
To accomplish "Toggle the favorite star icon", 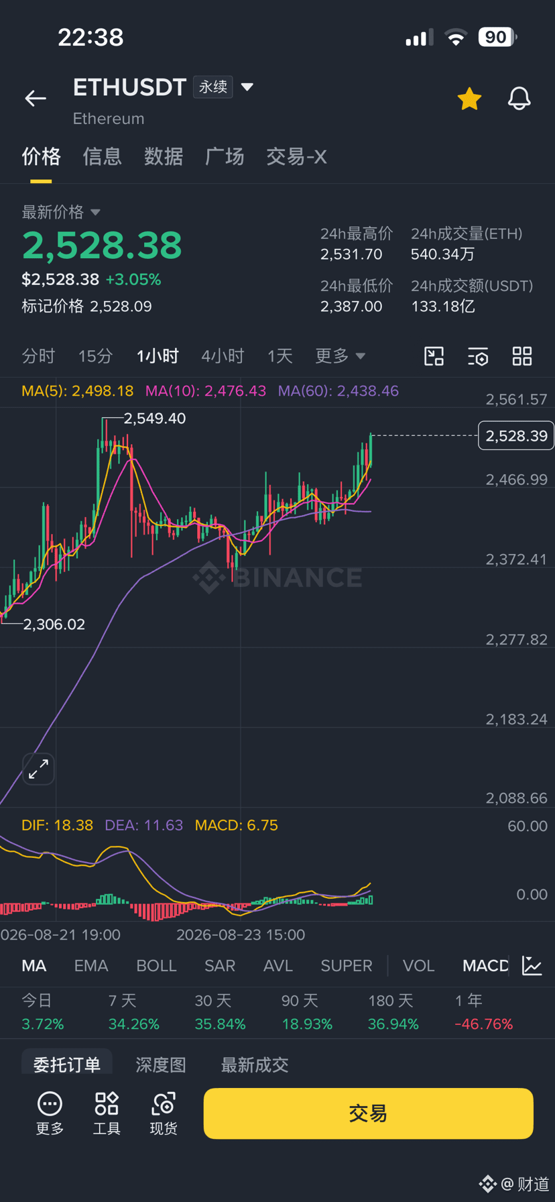I will 469,99.
